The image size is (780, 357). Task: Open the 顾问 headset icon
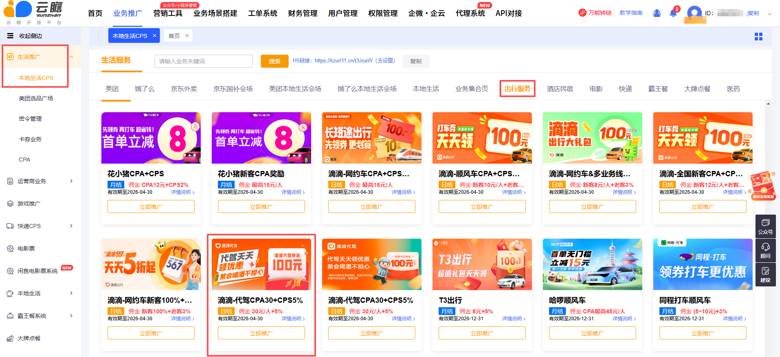pos(765,250)
